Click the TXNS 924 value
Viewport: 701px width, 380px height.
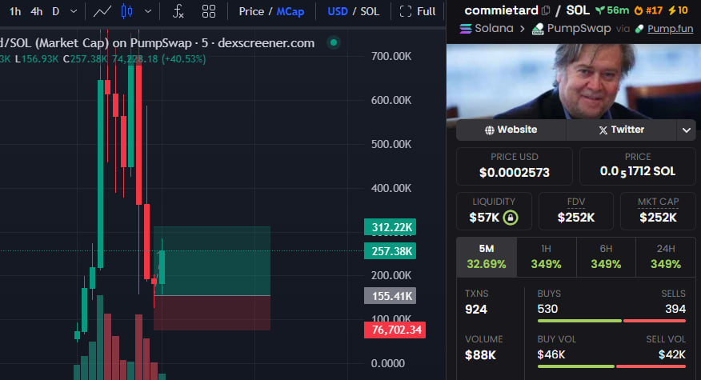click(476, 310)
